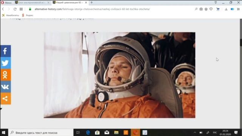Viewport: 242px width, 136px height.
Task: Open the ad blocker shield icon
Action: [x=206, y=9]
